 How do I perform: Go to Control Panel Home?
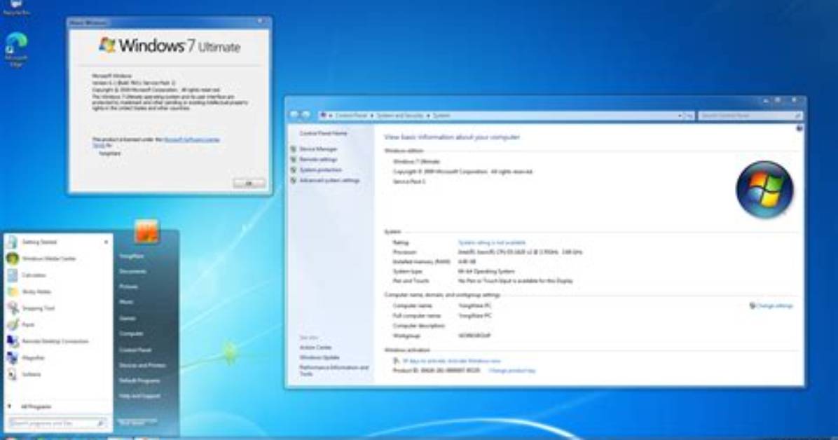[x=323, y=133]
